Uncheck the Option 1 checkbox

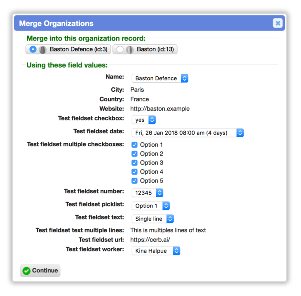135,145
